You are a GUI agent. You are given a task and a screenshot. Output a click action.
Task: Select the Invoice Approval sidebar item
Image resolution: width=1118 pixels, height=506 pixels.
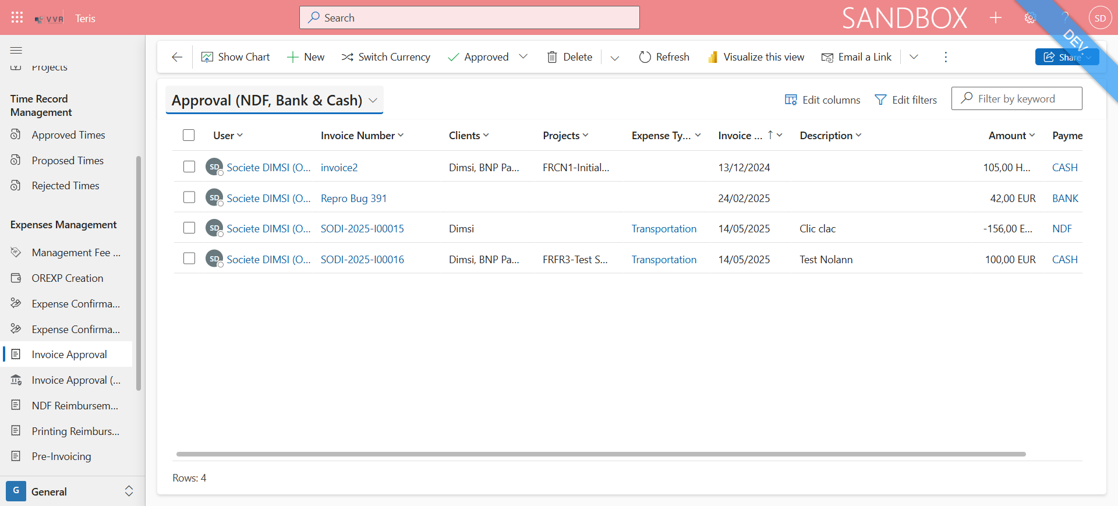click(67, 355)
